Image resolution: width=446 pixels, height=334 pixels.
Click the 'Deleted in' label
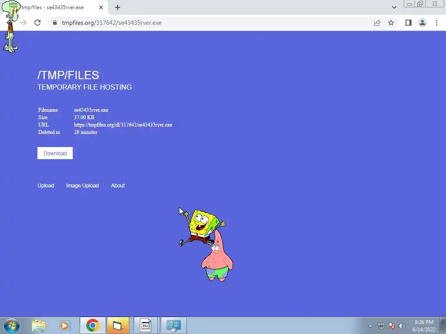49,132
